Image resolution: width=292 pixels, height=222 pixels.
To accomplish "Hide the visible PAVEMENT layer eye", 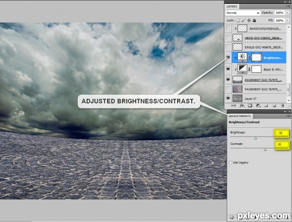I will click(x=228, y=80).
